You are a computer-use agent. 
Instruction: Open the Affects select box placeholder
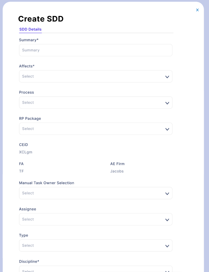(x=28, y=76)
